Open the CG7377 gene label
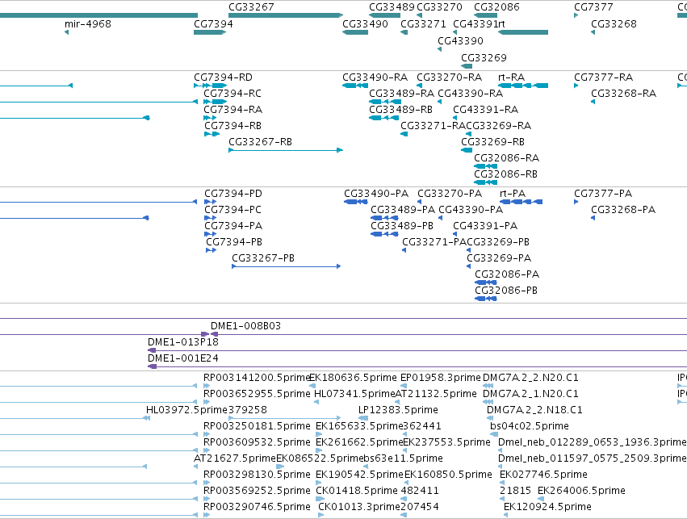 click(x=593, y=7)
